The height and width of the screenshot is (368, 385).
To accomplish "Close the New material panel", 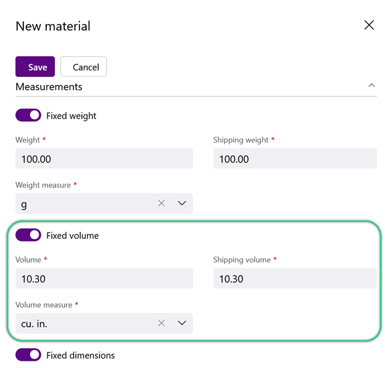I will click(369, 25).
